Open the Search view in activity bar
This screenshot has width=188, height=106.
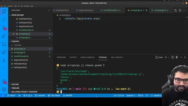tap(4, 19)
